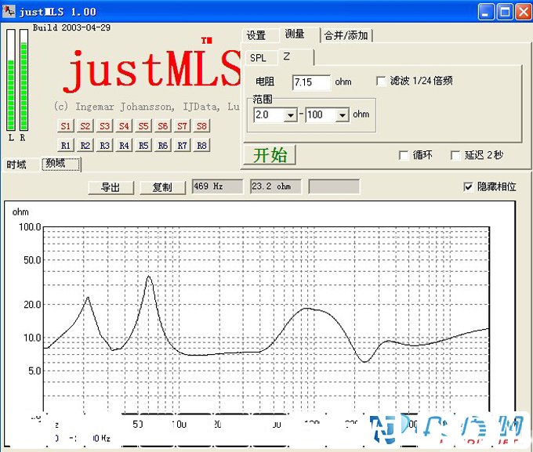Recall the R8 slot button
The height and width of the screenshot is (452, 533).
coord(201,146)
